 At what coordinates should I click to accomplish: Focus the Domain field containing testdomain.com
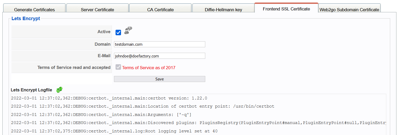pos(160,44)
